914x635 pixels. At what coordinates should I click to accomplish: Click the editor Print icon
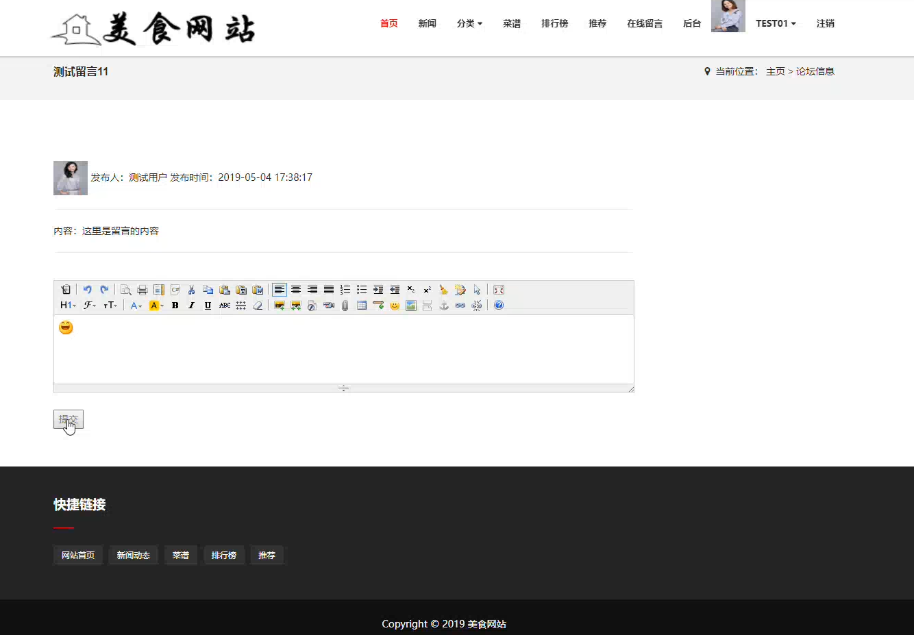[x=142, y=289]
